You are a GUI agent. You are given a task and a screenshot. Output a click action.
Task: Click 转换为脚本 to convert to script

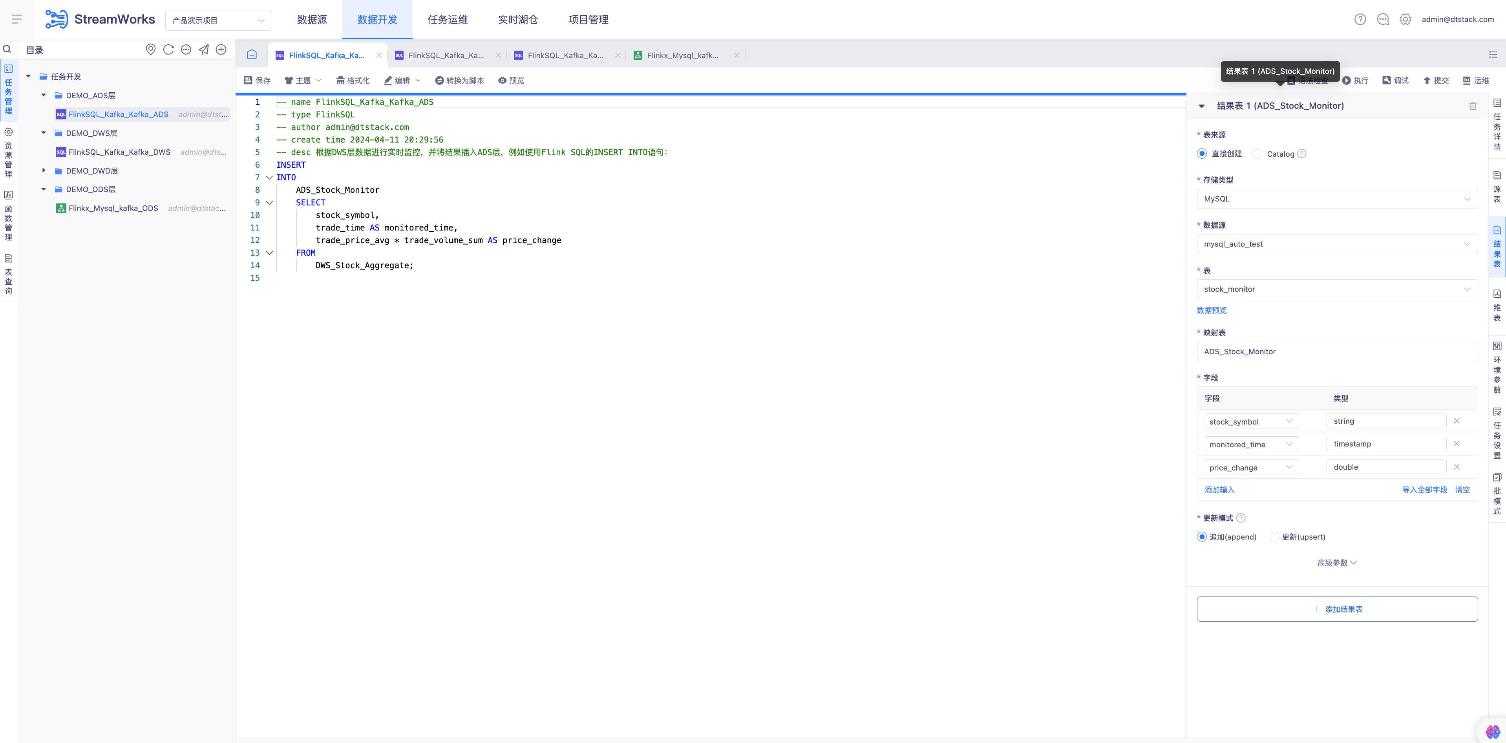click(x=459, y=80)
